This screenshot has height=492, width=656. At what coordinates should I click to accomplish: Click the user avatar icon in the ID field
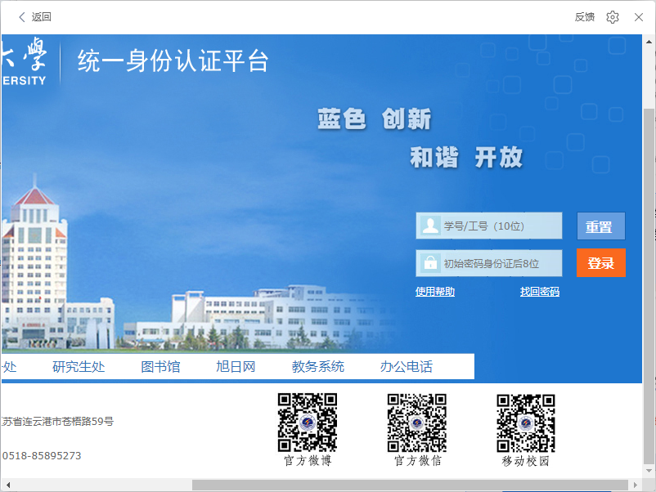(x=429, y=226)
